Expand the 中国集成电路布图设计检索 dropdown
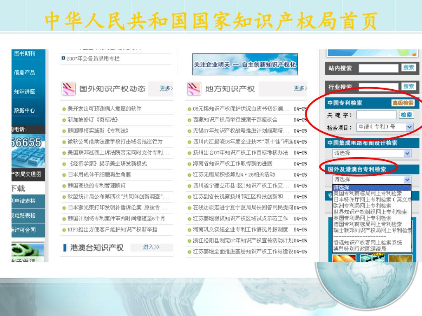The image size is (422, 316). coord(407,153)
